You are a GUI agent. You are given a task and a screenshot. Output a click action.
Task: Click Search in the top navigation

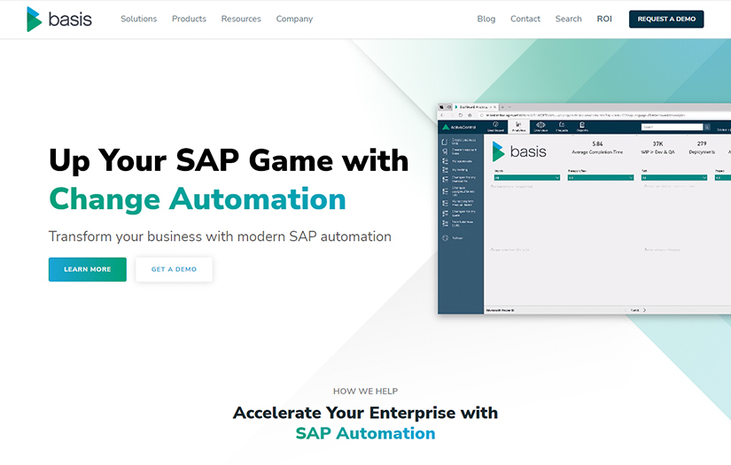pos(568,19)
